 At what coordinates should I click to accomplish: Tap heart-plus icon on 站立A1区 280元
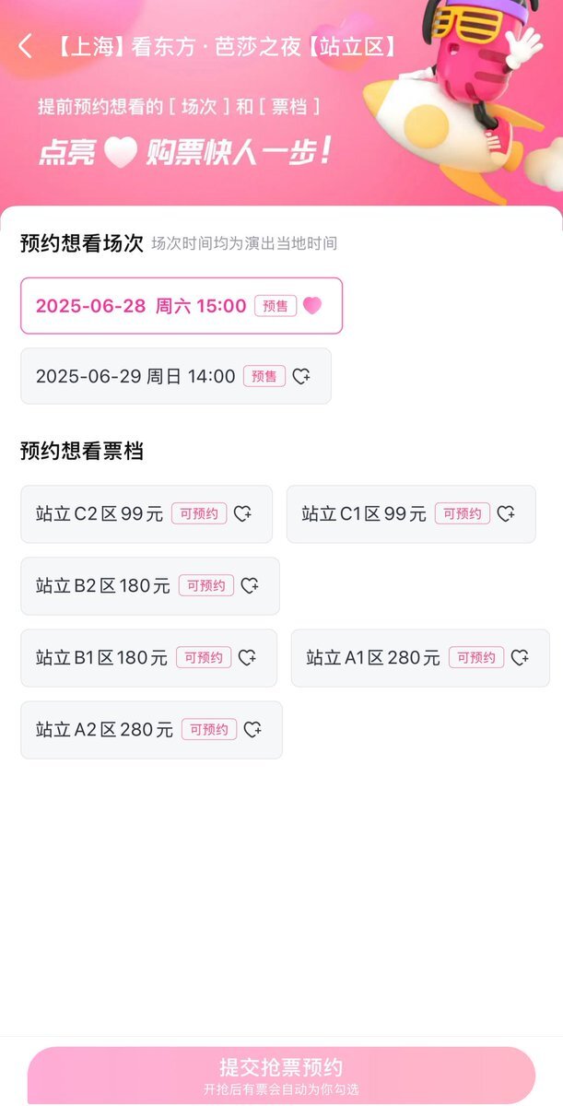[520, 658]
